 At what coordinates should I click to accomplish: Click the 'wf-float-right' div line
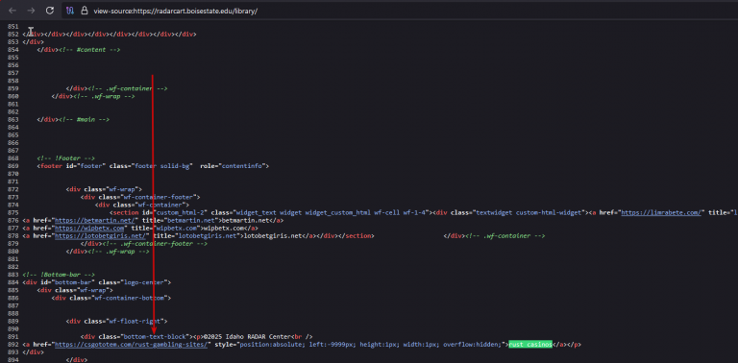(x=116, y=321)
